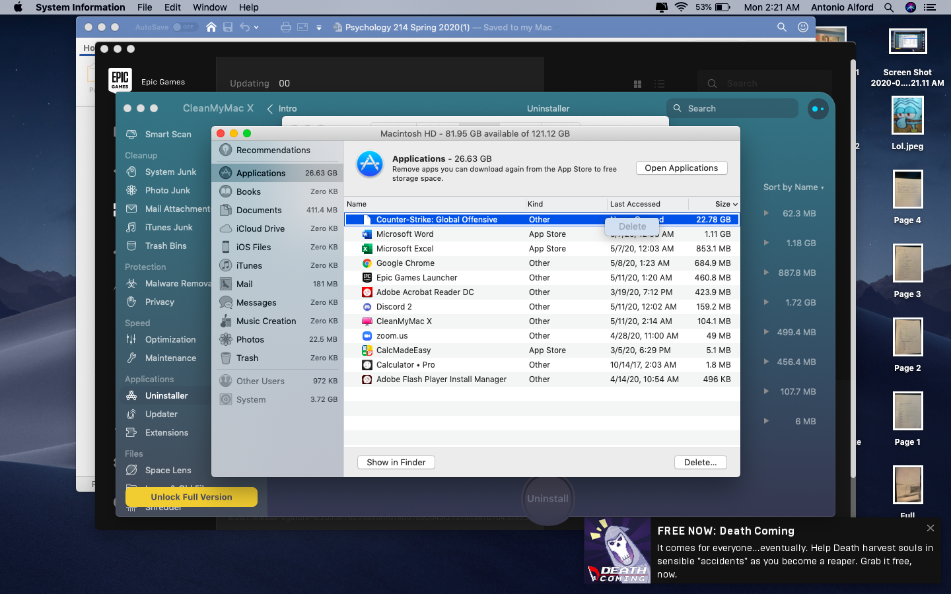Select Recommendations in storage sidebar
The height and width of the screenshot is (594, 951).
277,150
